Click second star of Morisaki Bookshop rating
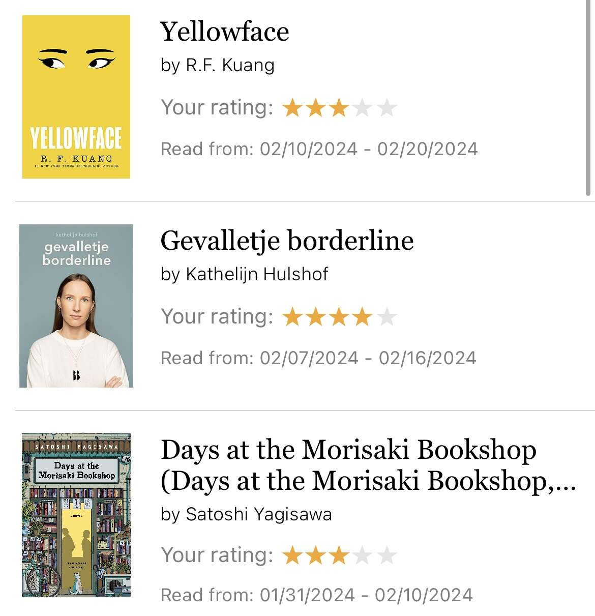 pyautogui.click(x=316, y=555)
